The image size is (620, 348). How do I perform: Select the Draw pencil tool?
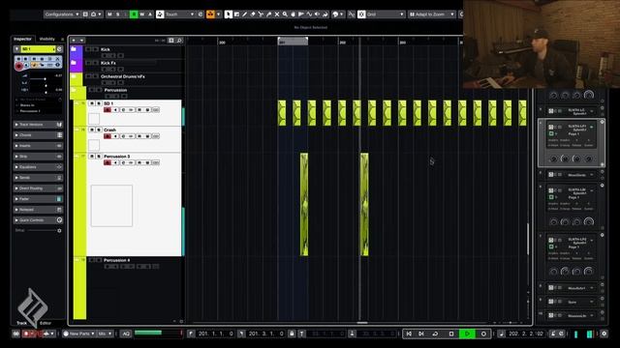click(x=244, y=14)
